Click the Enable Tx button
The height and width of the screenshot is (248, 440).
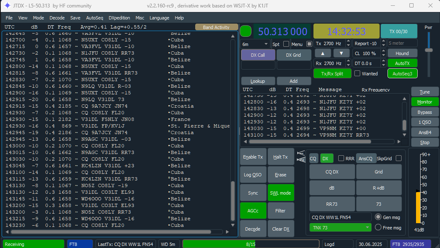tap(253, 157)
